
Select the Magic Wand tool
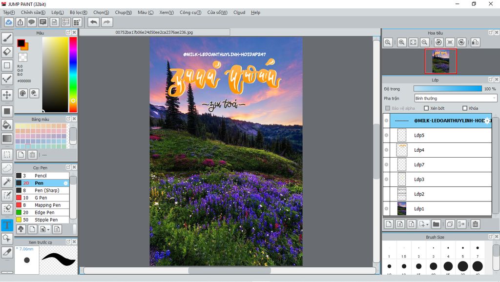7,181
